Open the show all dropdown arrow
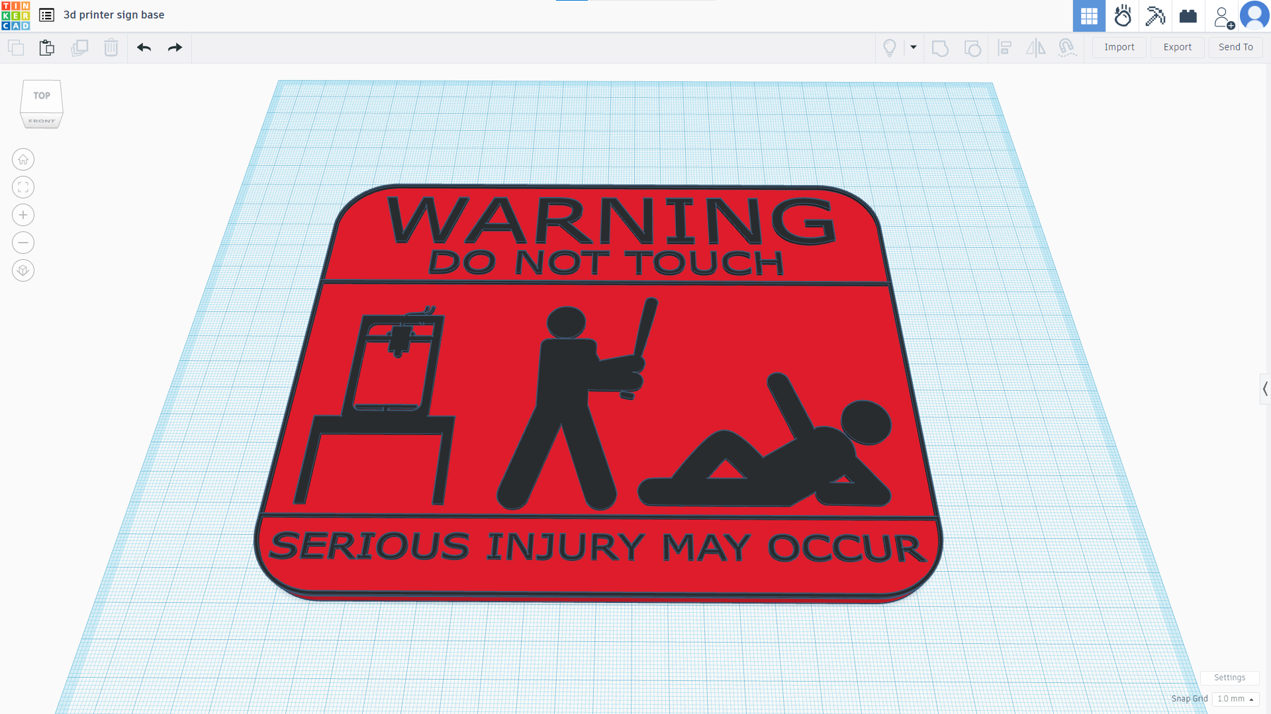The width and height of the screenshot is (1271, 714). click(914, 48)
